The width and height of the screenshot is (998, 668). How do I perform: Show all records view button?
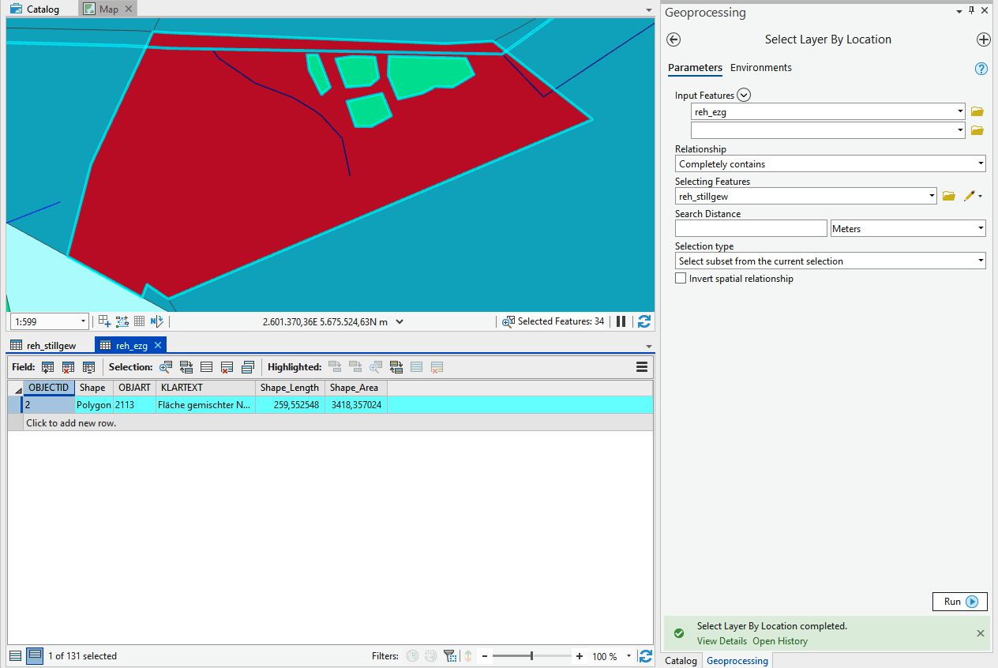click(16, 655)
